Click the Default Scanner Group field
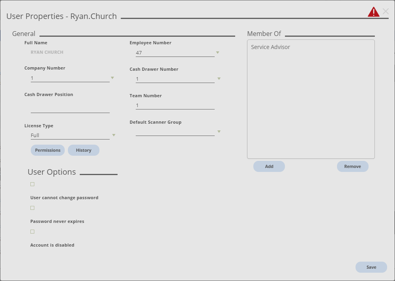Viewport: 395px width, 281px height. click(175, 132)
